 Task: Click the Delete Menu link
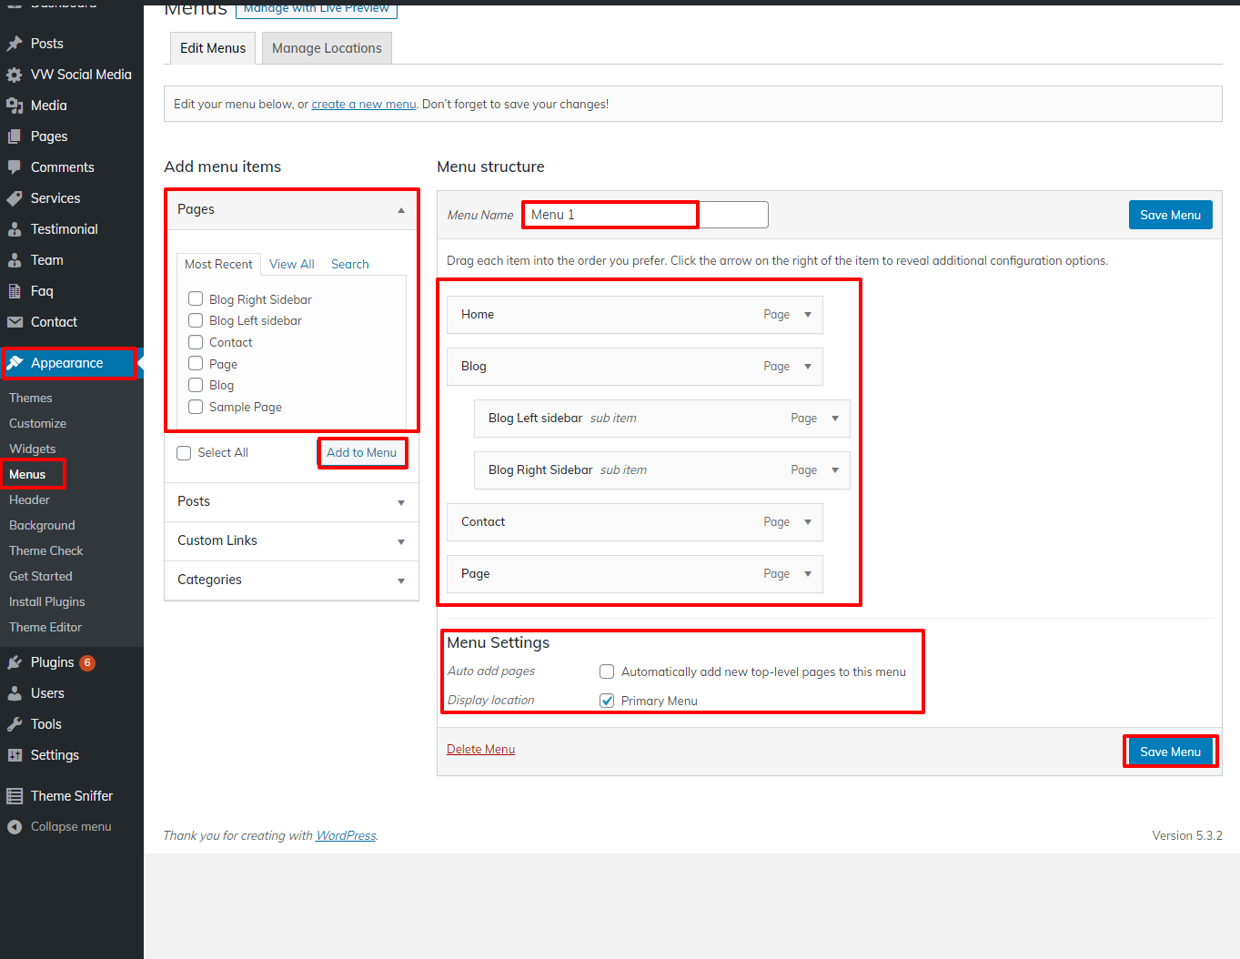[480, 749]
